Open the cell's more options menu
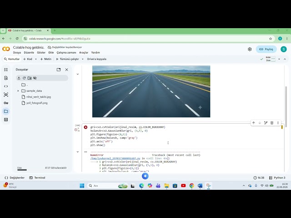The image size is (291, 218). [278, 123]
